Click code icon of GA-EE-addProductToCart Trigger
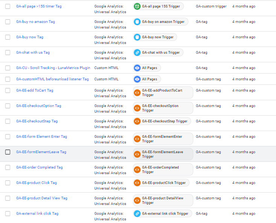This screenshot has height=223, width=276. (137, 93)
